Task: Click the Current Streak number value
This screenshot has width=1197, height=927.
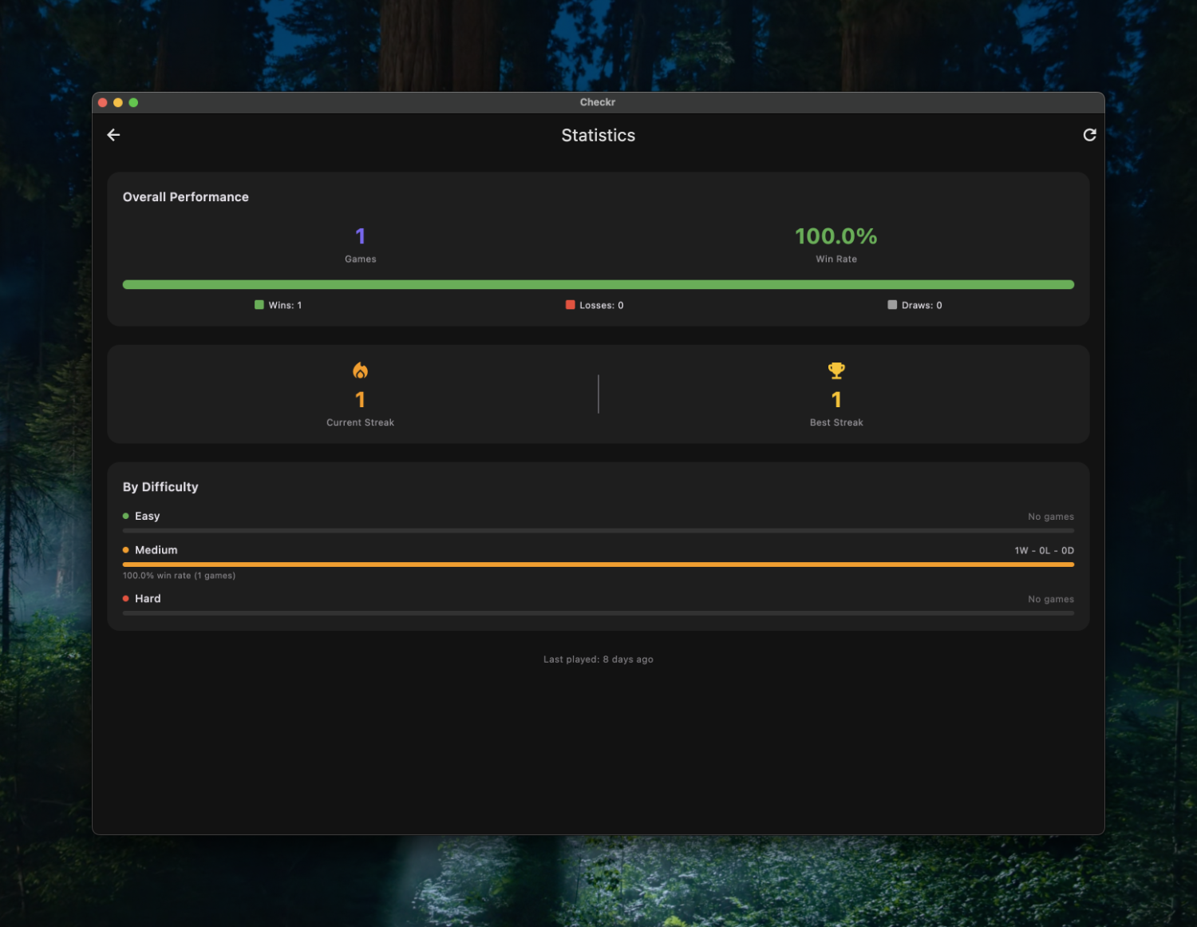Action: coord(361,399)
